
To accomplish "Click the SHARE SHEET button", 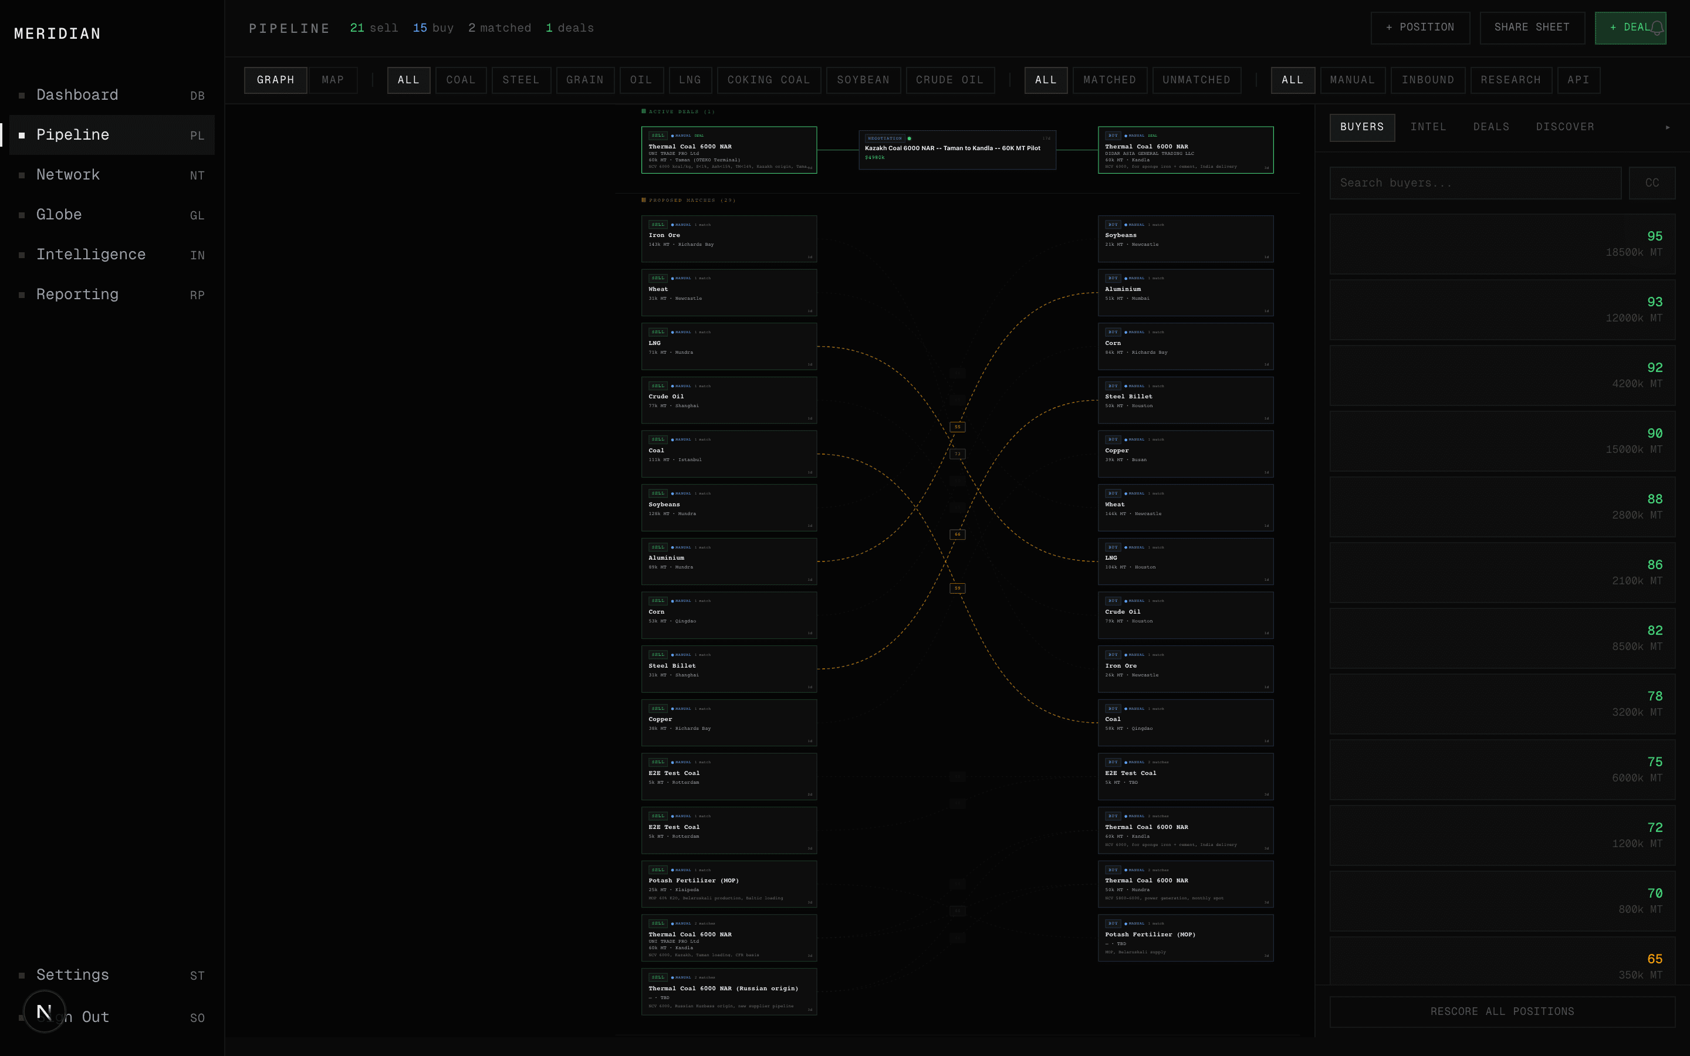I will [x=1533, y=27].
